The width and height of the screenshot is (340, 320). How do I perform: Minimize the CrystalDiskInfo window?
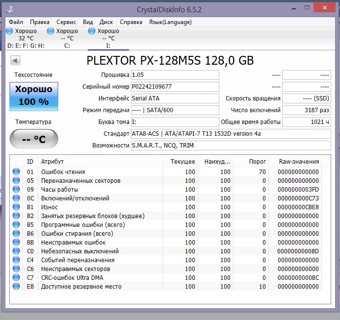[294, 9]
